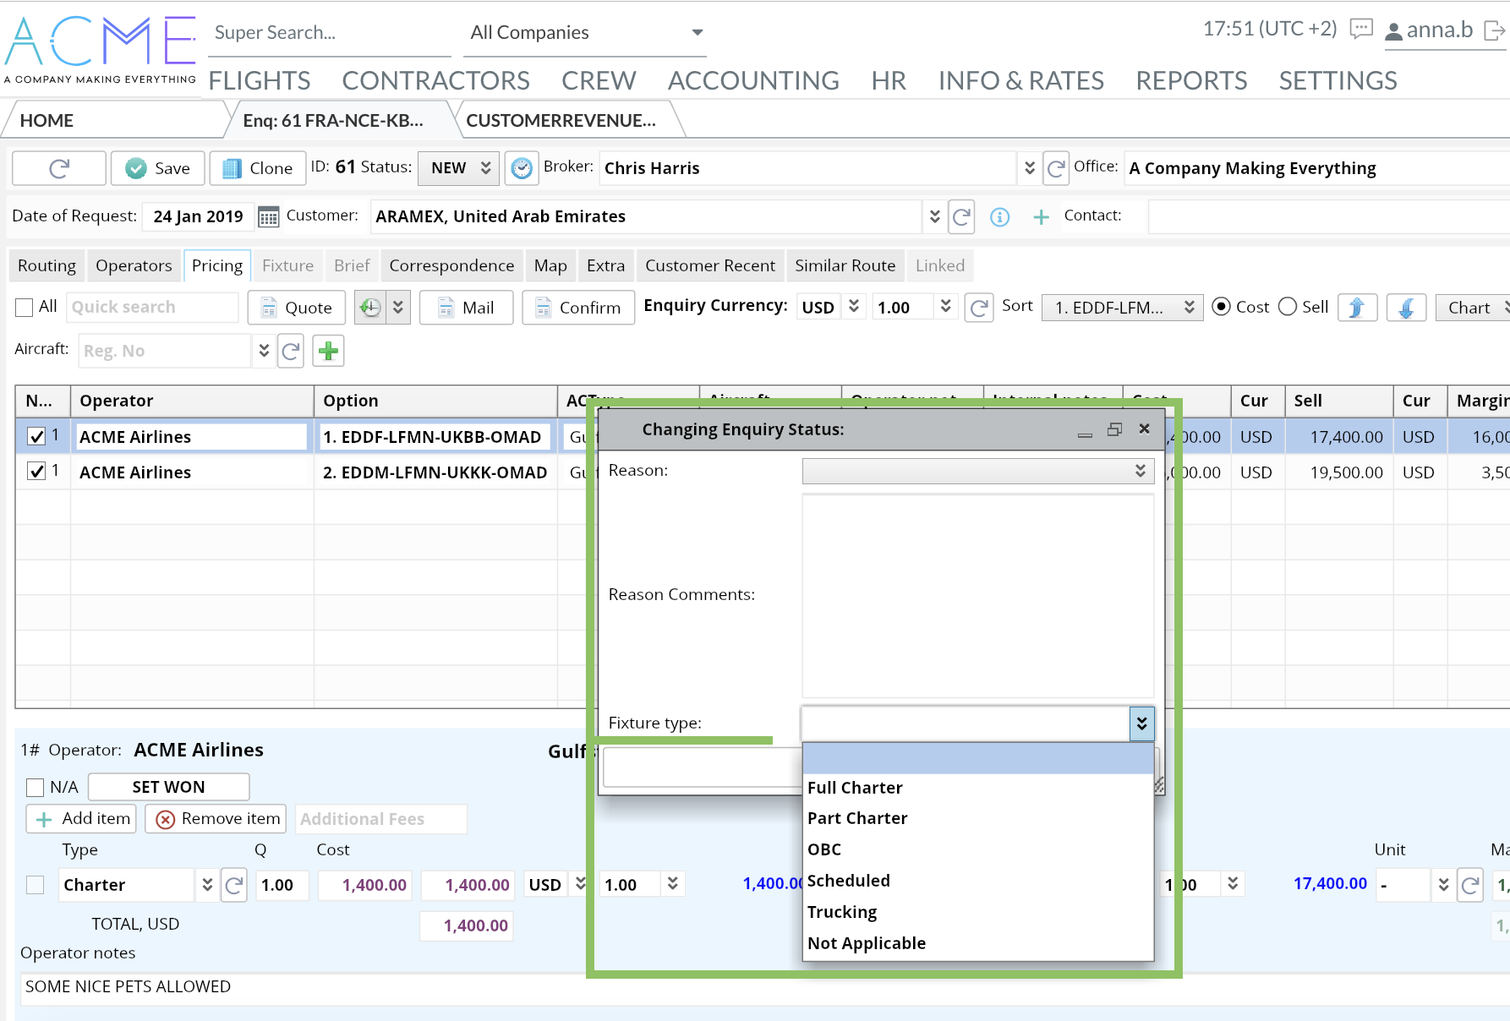Move the option up with the up arrow
The height and width of the screenshot is (1021, 1510).
[x=1356, y=308]
